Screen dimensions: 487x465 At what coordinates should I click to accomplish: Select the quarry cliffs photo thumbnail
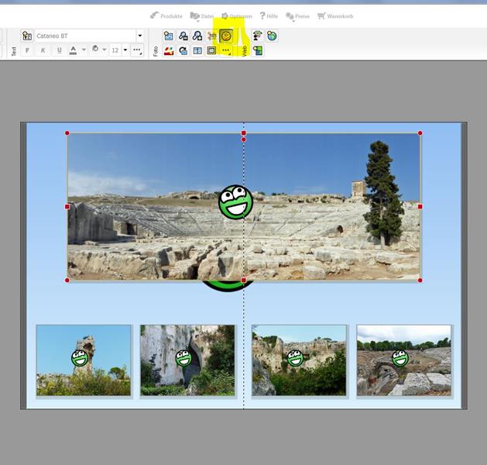(299, 360)
